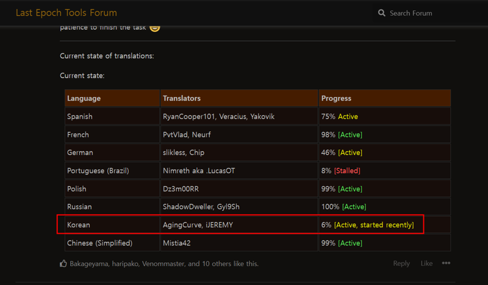Click the search magnifier icon
The height and width of the screenshot is (285, 488).
point(382,13)
